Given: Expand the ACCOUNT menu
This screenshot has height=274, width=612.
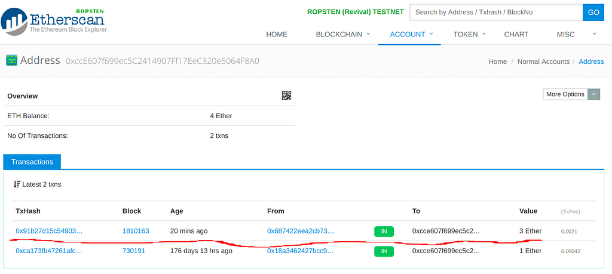Looking at the screenshot, I should (x=411, y=34).
